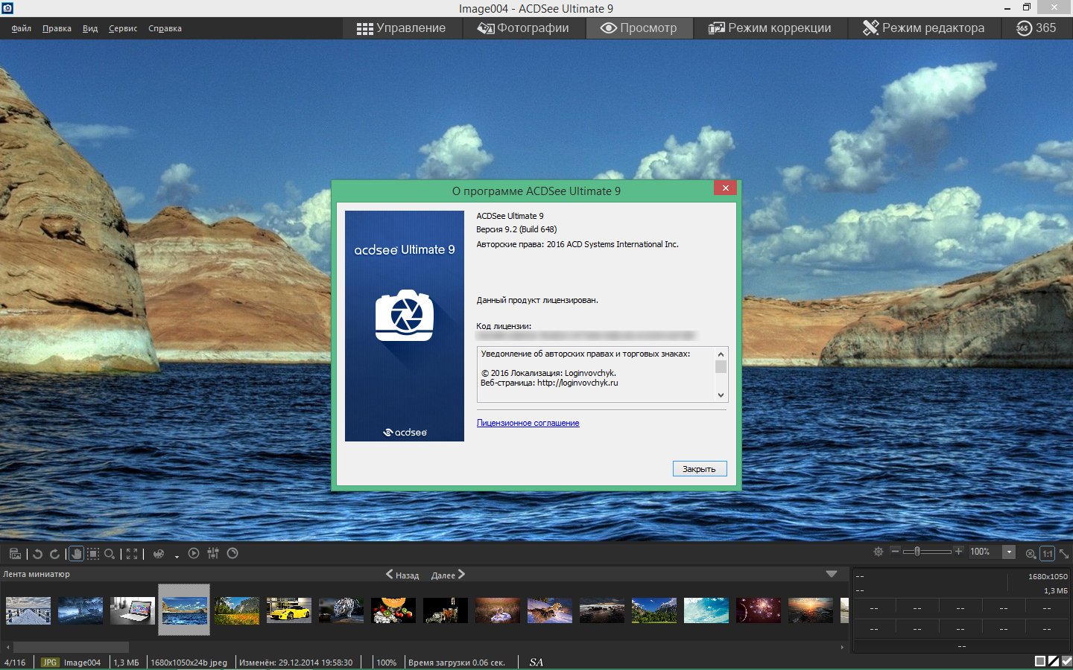Open the Файл menu
Viewport: 1073px width, 670px height.
tap(22, 28)
